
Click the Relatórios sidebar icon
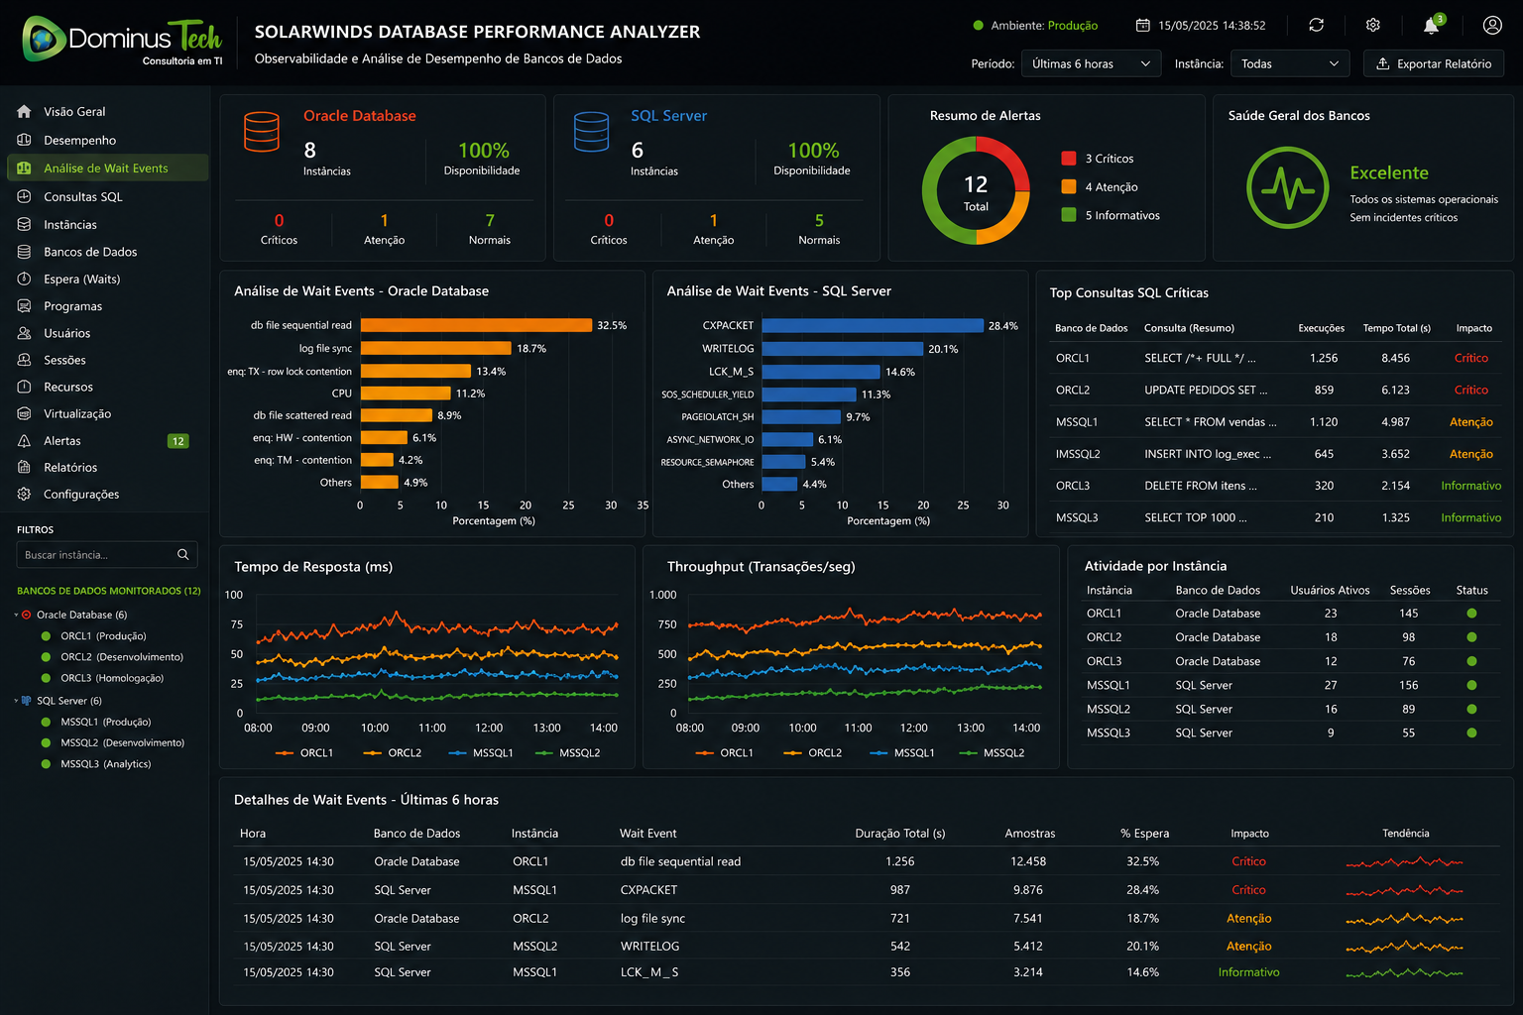pyautogui.click(x=24, y=467)
